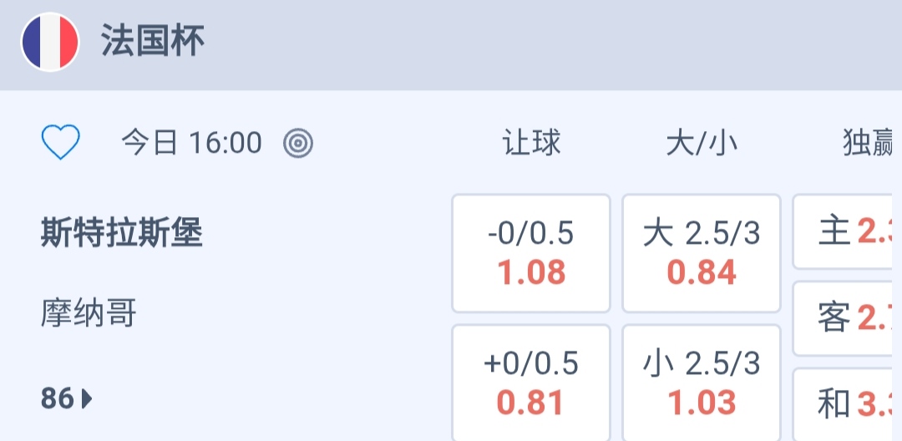Open the 摩纳哥 team name
Screen dimensions: 902x441
click(89, 314)
